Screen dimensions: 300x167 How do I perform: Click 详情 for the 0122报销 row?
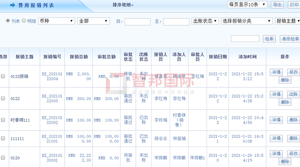point(276,72)
